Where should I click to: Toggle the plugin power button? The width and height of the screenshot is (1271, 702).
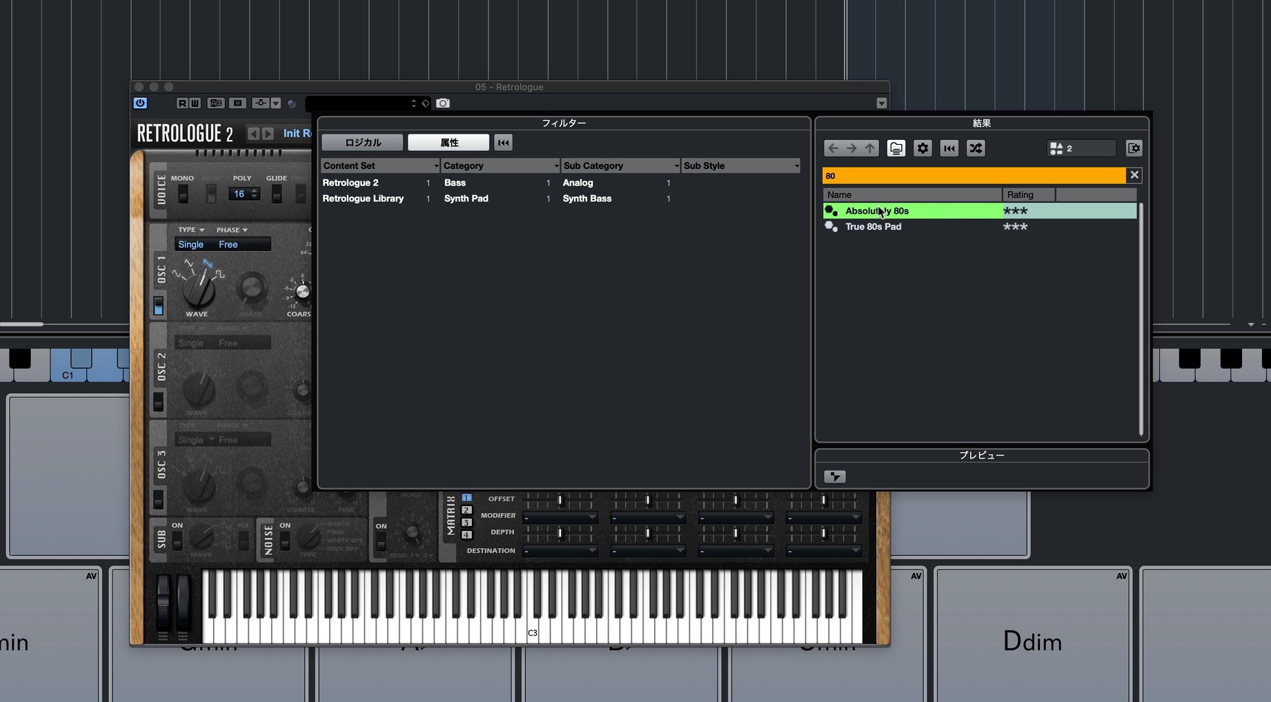(x=140, y=103)
